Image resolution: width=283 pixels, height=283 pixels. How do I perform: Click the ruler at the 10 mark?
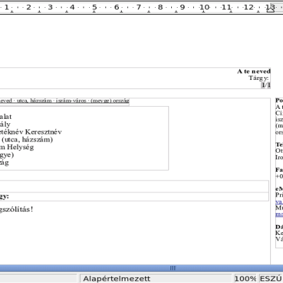point(204,7)
